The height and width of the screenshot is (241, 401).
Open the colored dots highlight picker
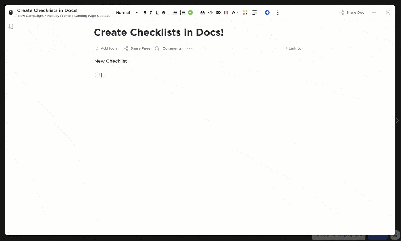click(x=245, y=12)
